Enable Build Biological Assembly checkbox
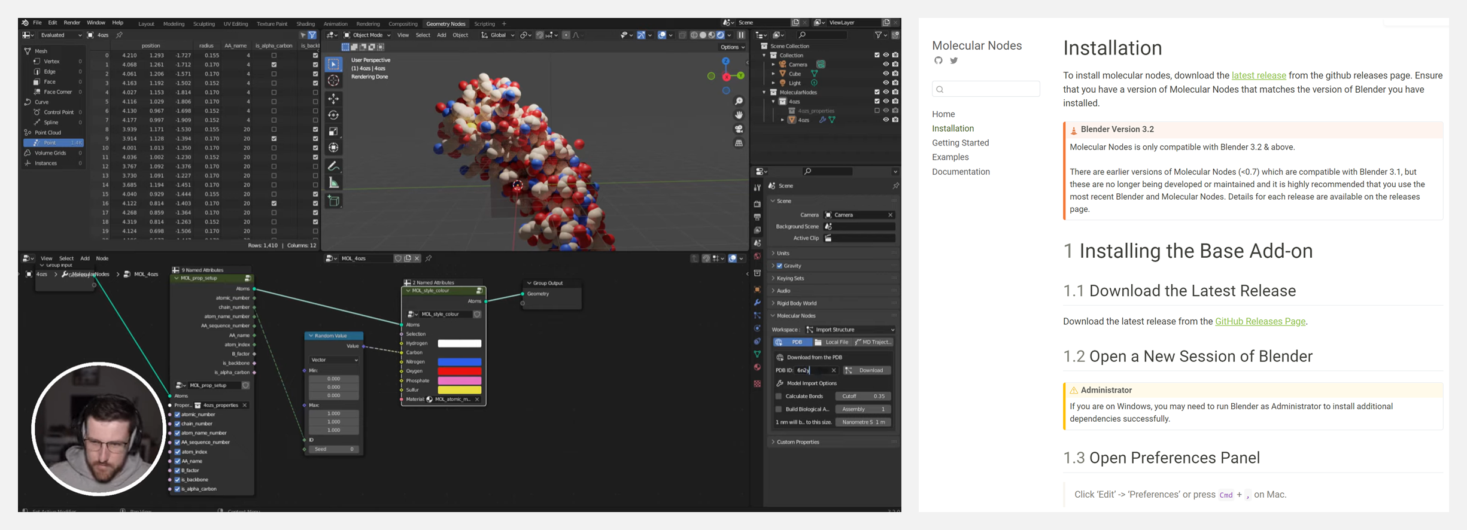Image resolution: width=1467 pixels, height=530 pixels. coord(779,409)
